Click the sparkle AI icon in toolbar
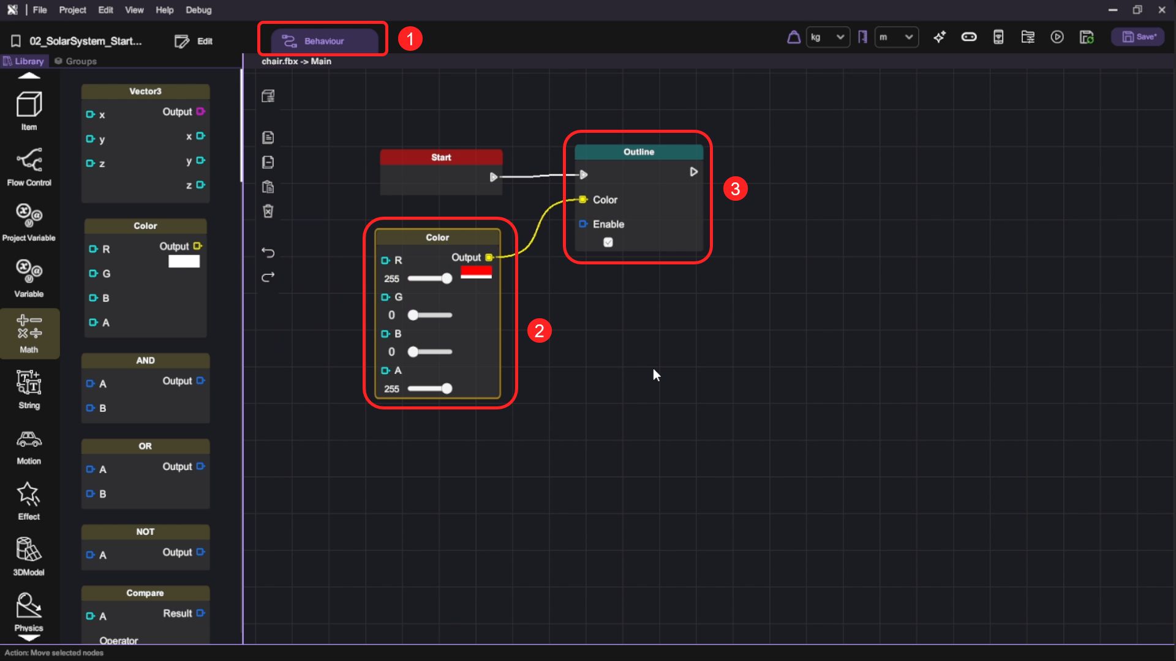This screenshot has height=661, width=1176. [x=940, y=37]
